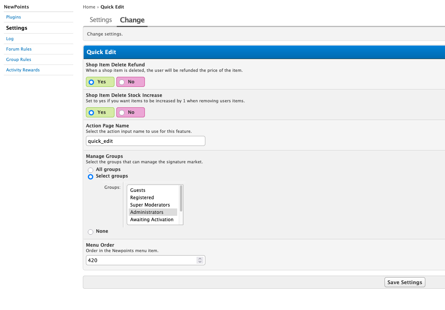Switch to the Settings tab
Viewport: 445px width, 310px height.
pos(101,20)
